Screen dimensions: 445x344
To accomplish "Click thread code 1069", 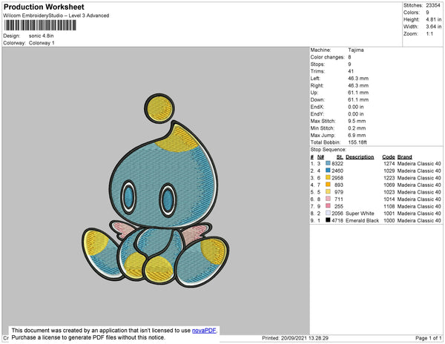I will [x=389, y=185].
